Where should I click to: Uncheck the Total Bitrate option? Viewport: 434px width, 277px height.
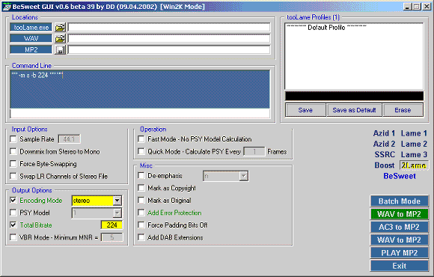13,225
